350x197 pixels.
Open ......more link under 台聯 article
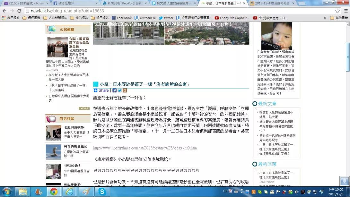52,70
